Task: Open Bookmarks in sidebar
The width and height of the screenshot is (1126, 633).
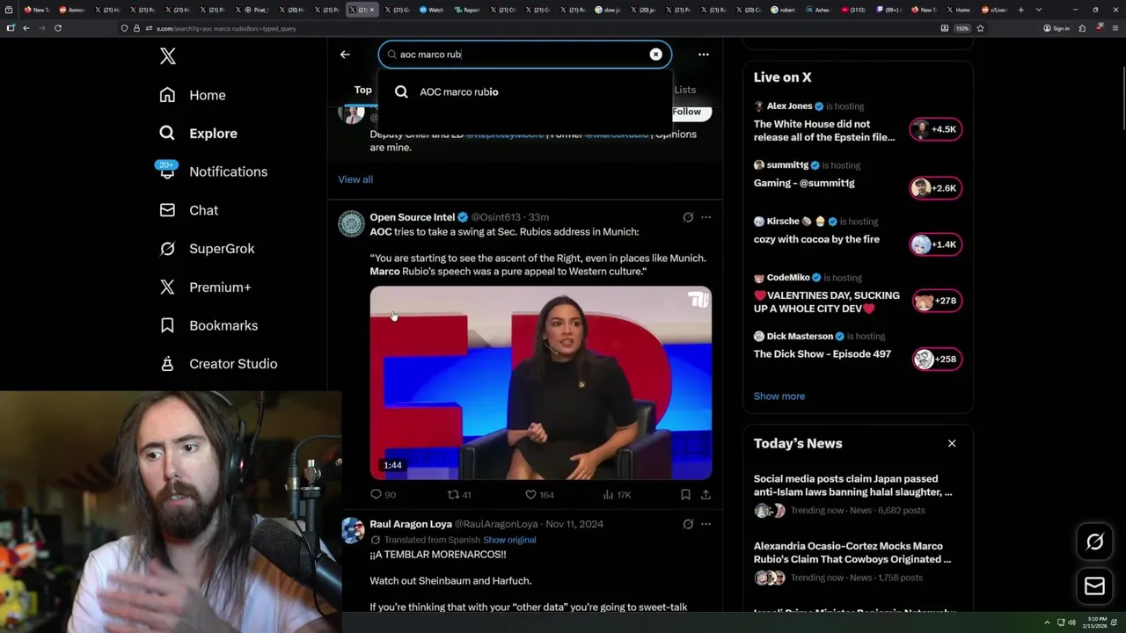Action: point(208,325)
